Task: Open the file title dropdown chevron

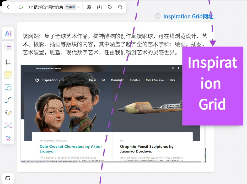Action: [78, 7]
